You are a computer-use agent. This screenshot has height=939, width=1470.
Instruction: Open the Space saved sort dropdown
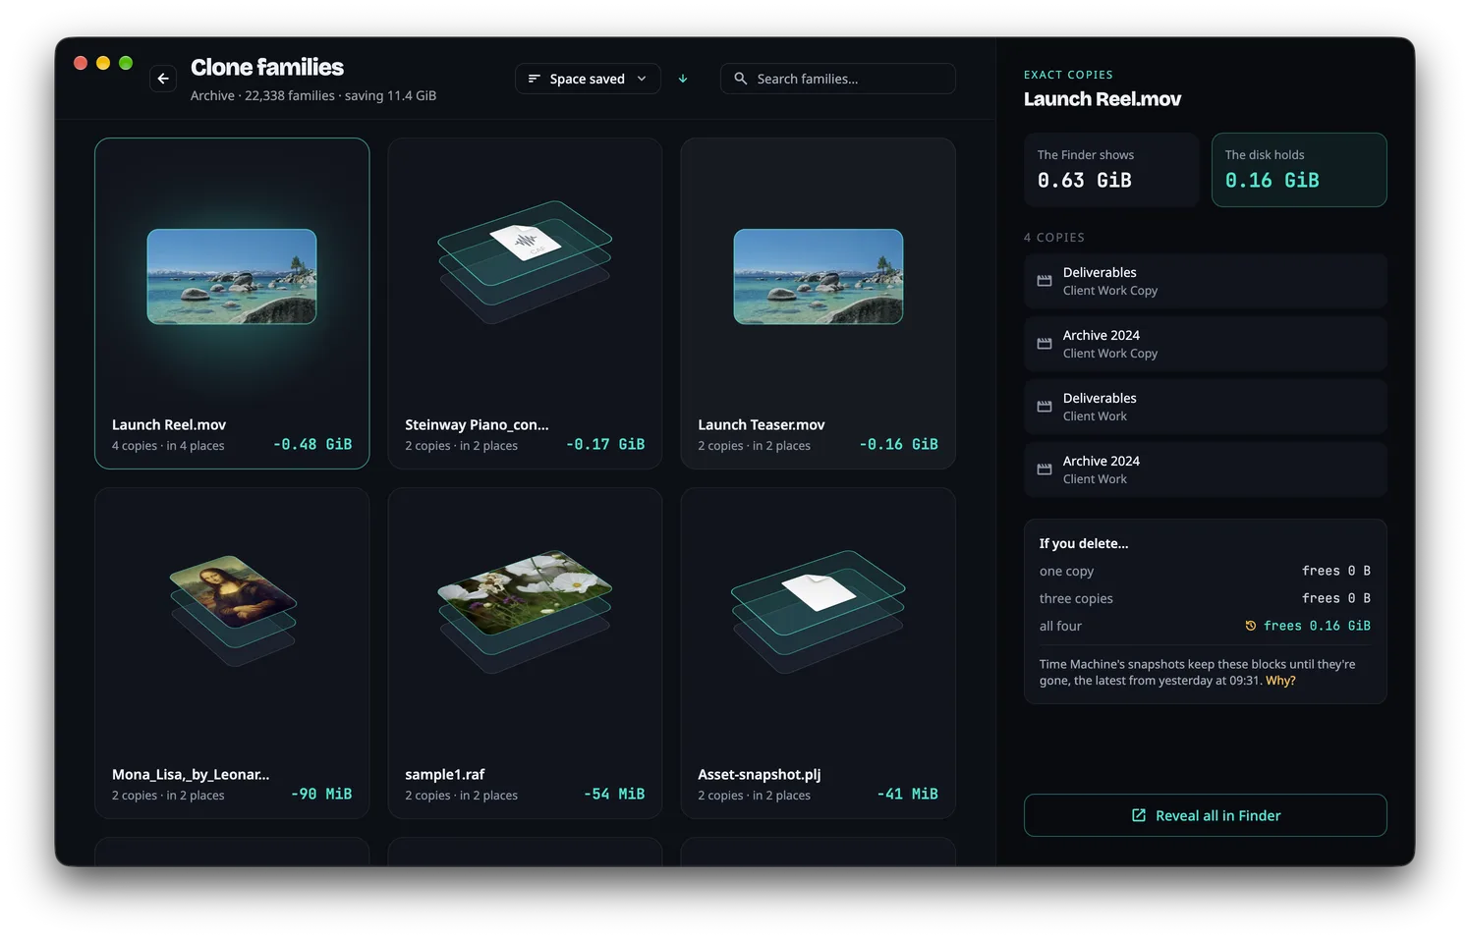(x=588, y=79)
